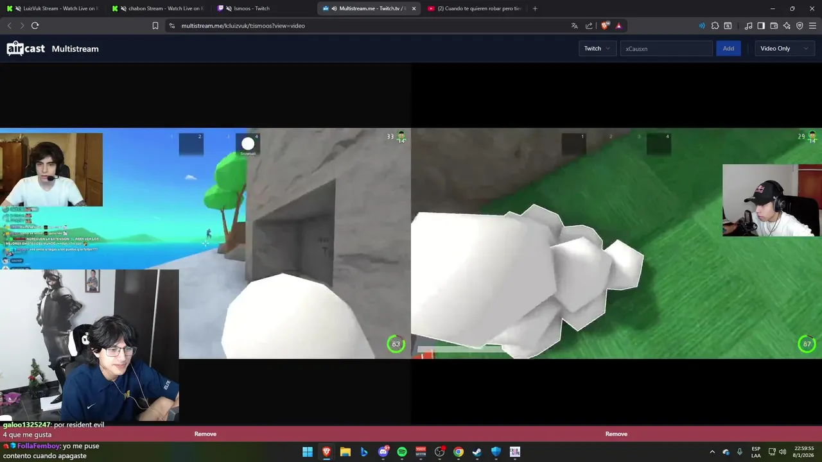Remove the left stream
The image size is (822, 462).
coord(205,434)
